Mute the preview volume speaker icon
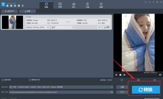 click(160, 75)
